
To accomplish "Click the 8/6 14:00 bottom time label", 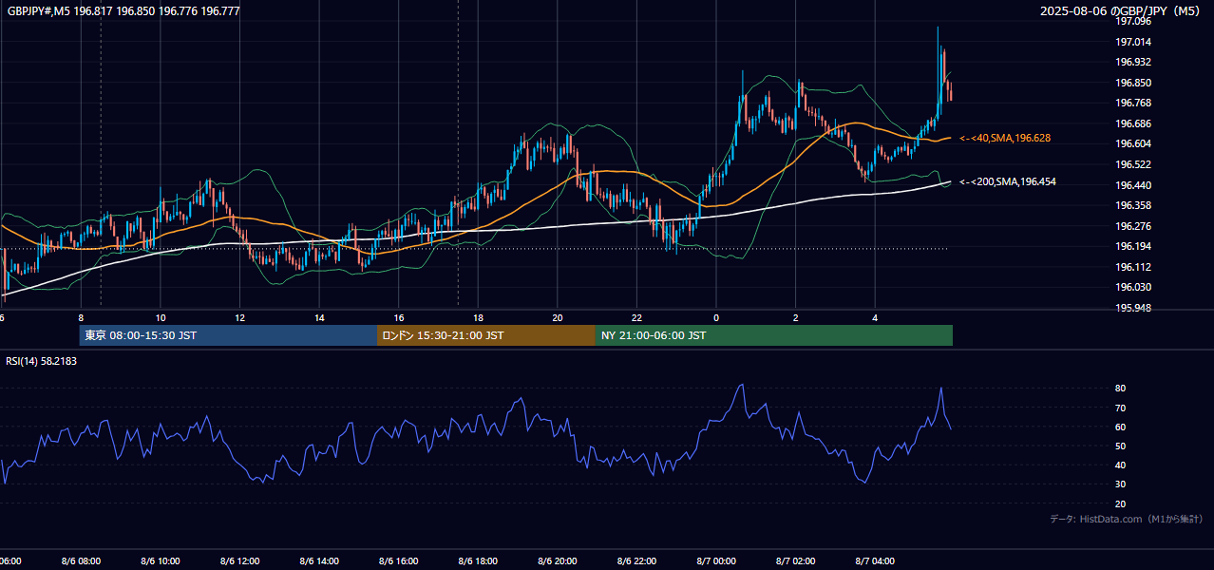I will (319, 561).
